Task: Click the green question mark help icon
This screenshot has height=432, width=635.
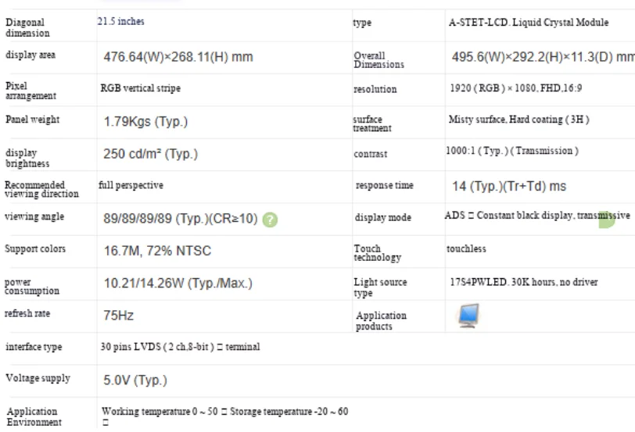Action: point(270,220)
